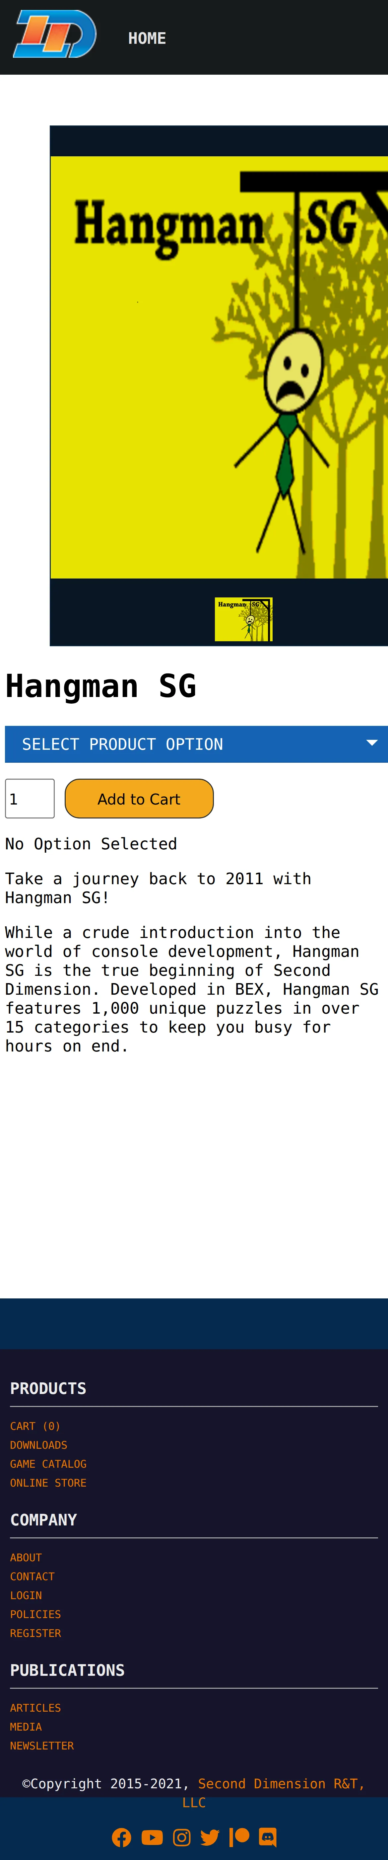Open the Contact page link
This screenshot has height=1860, width=388.
(x=32, y=1576)
